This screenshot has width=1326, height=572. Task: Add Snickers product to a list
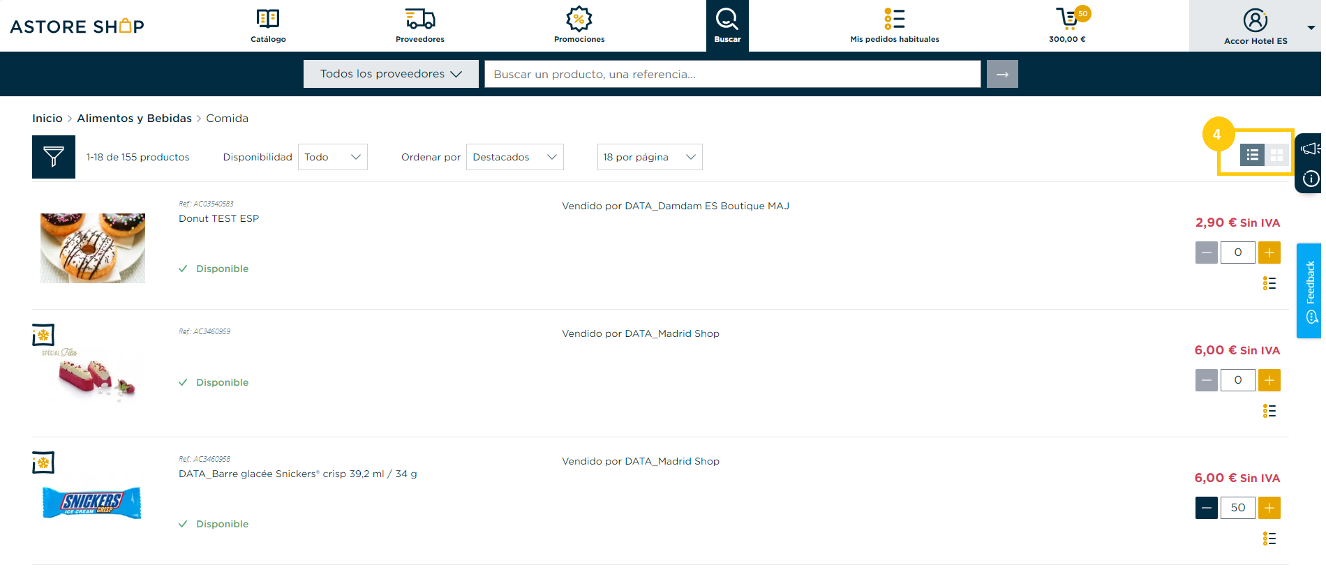(x=1269, y=539)
